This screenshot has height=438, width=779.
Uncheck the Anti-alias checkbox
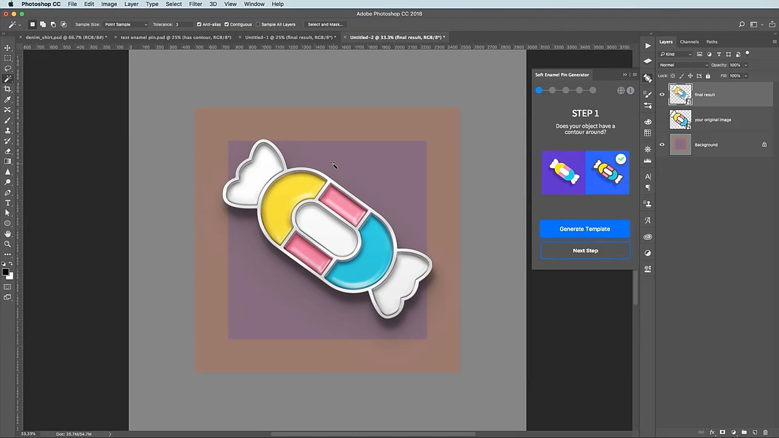[x=199, y=24]
